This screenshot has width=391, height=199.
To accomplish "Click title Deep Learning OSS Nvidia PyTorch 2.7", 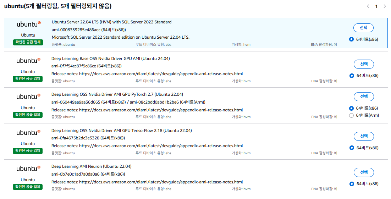I will (x=117, y=94).
